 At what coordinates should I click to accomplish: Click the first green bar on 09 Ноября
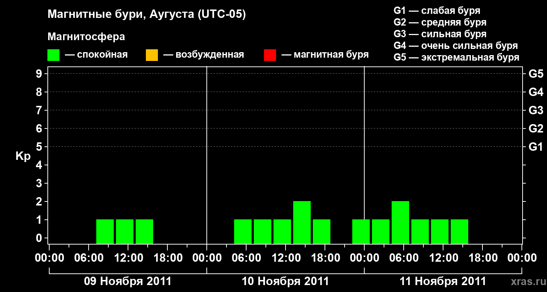(105, 231)
